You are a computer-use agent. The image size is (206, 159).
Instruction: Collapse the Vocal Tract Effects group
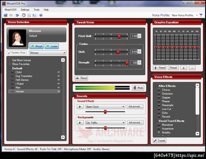(x=156, y=121)
